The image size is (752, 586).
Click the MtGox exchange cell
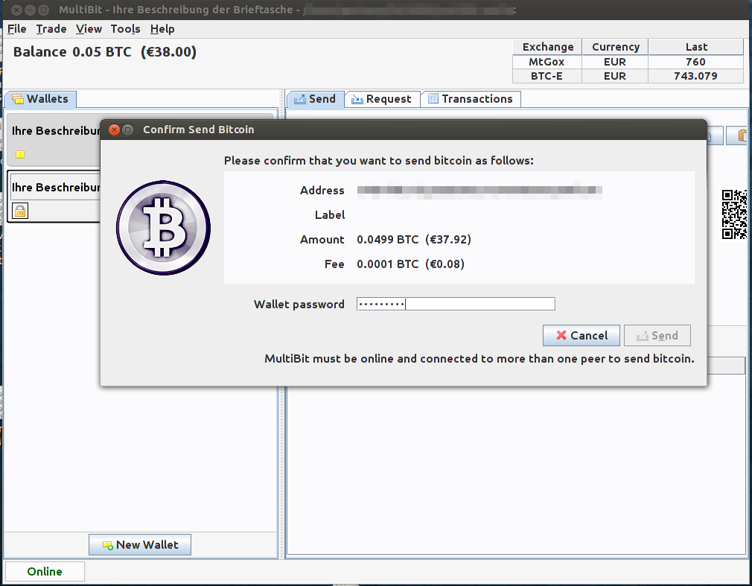pyautogui.click(x=547, y=62)
